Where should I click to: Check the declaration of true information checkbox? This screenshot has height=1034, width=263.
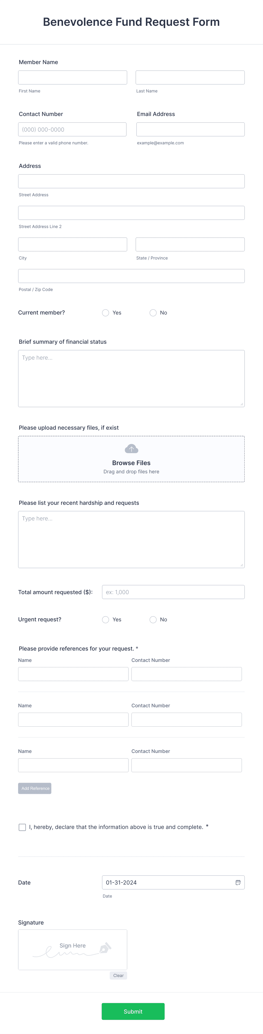(22, 827)
